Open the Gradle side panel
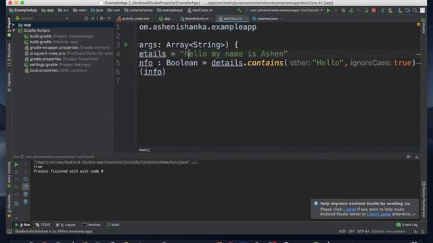Image resolution: width=433 pixels, height=243 pixels. (x=424, y=26)
